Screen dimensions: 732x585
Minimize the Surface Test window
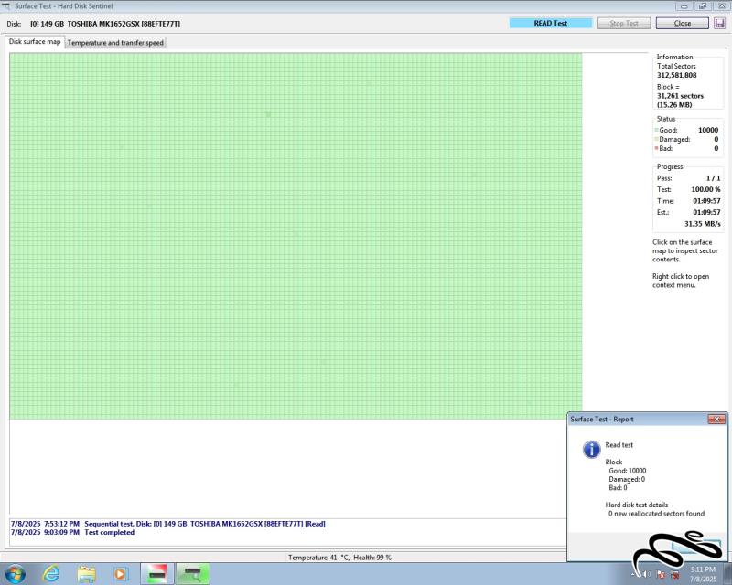click(x=684, y=6)
